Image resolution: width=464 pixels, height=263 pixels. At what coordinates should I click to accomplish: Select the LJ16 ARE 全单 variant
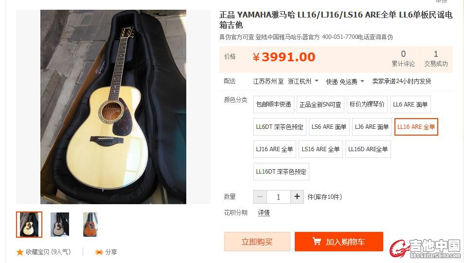pyautogui.click(x=274, y=149)
